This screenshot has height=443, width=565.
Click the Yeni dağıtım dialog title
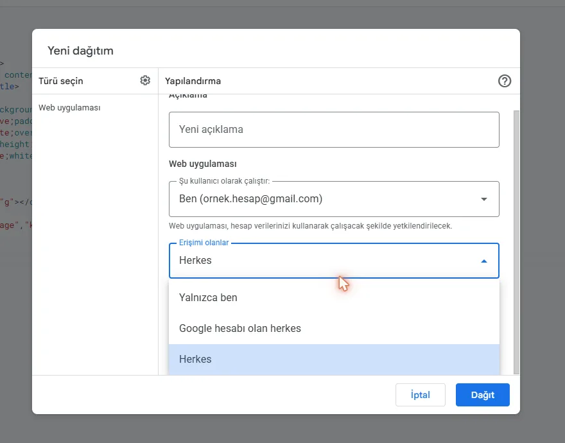pos(80,51)
